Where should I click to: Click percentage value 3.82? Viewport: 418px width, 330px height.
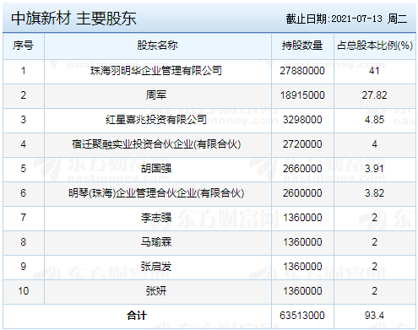tap(374, 193)
